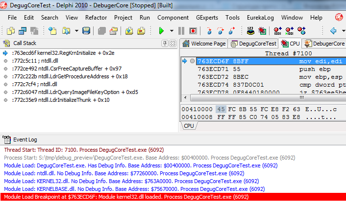346x210 pixels.
Task: Click the Open file folder icon
Action: (x=66, y=31)
